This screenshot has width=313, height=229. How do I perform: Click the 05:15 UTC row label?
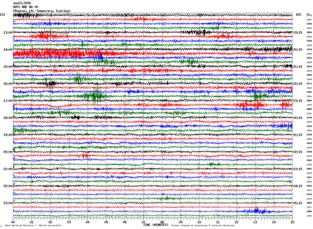tap(298, 203)
